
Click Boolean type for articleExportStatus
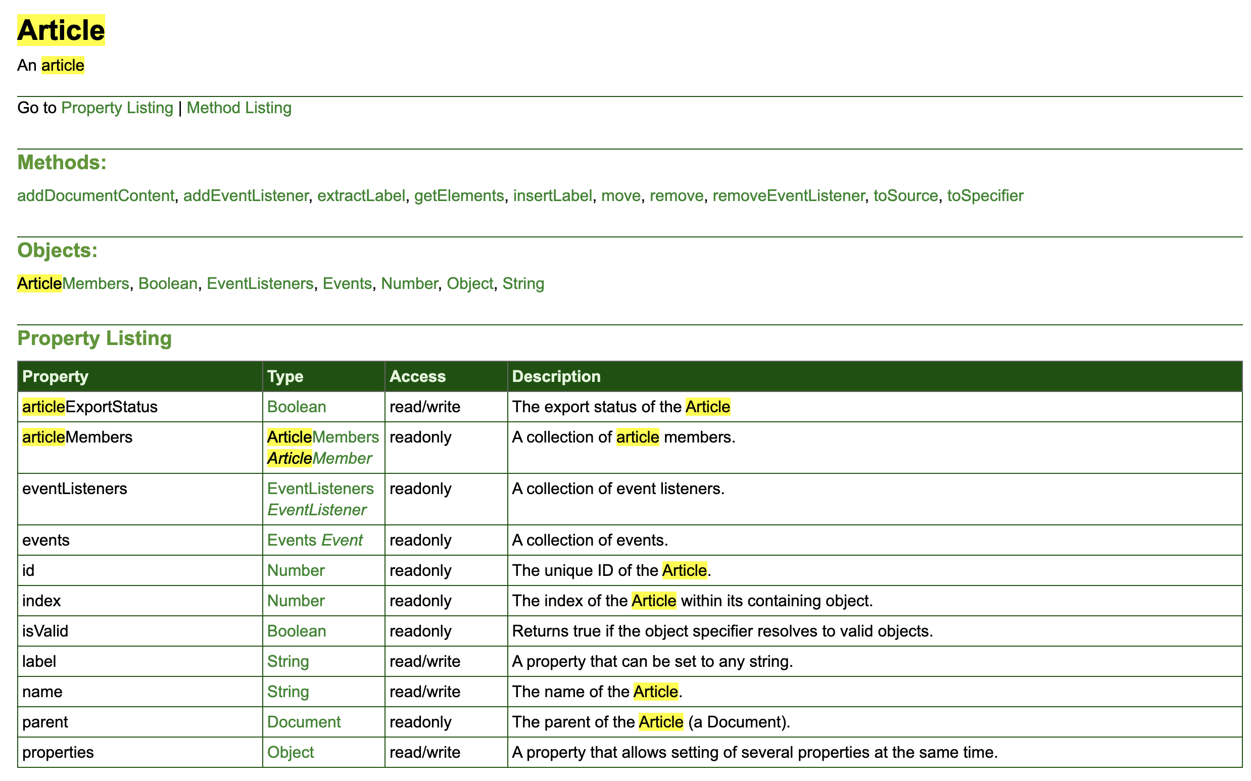click(297, 407)
